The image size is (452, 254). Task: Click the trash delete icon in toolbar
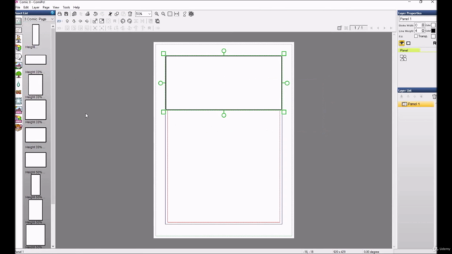(x=130, y=14)
